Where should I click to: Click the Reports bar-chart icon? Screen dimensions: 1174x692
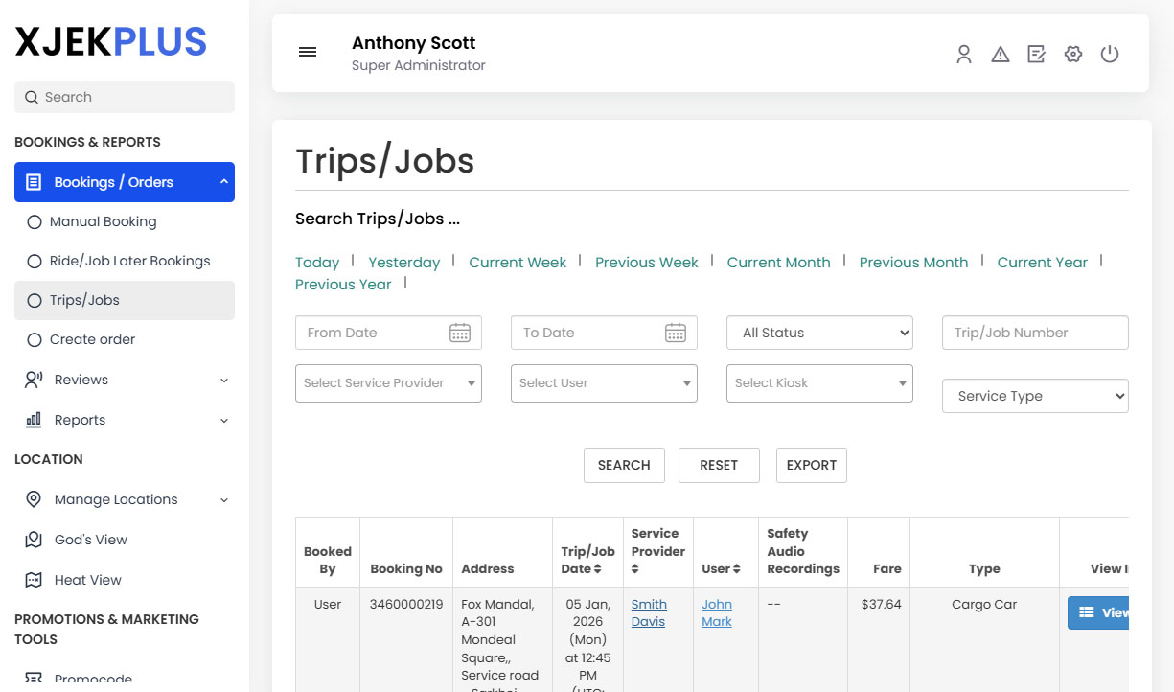pos(33,420)
